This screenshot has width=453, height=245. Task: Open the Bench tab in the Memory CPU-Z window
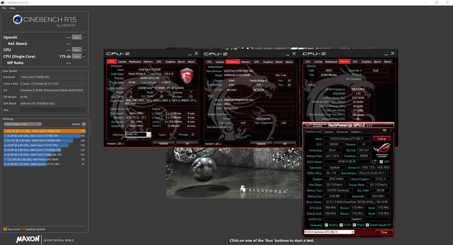[377, 61]
